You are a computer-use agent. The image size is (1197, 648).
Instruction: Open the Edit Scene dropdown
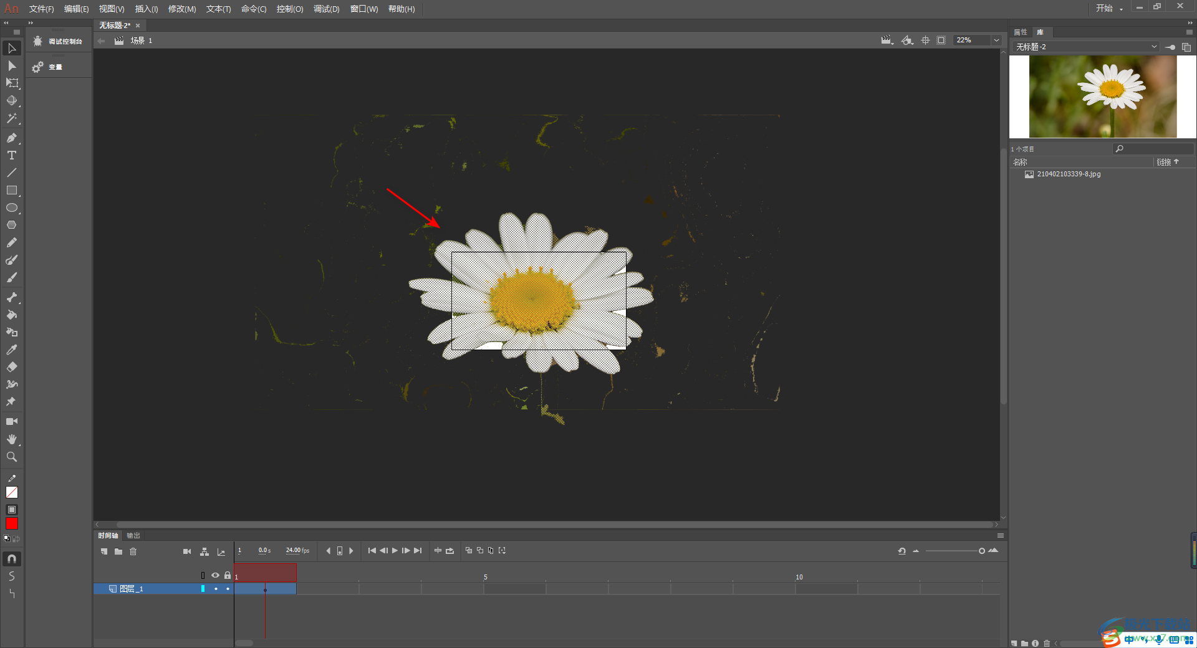tap(887, 40)
